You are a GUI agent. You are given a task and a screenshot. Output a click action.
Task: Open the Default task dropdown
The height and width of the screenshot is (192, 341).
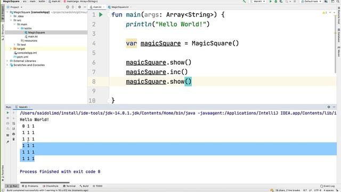(x=311, y=1)
